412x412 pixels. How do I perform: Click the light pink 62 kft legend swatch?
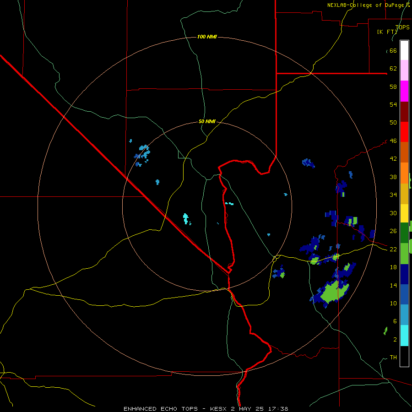[x=404, y=70]
